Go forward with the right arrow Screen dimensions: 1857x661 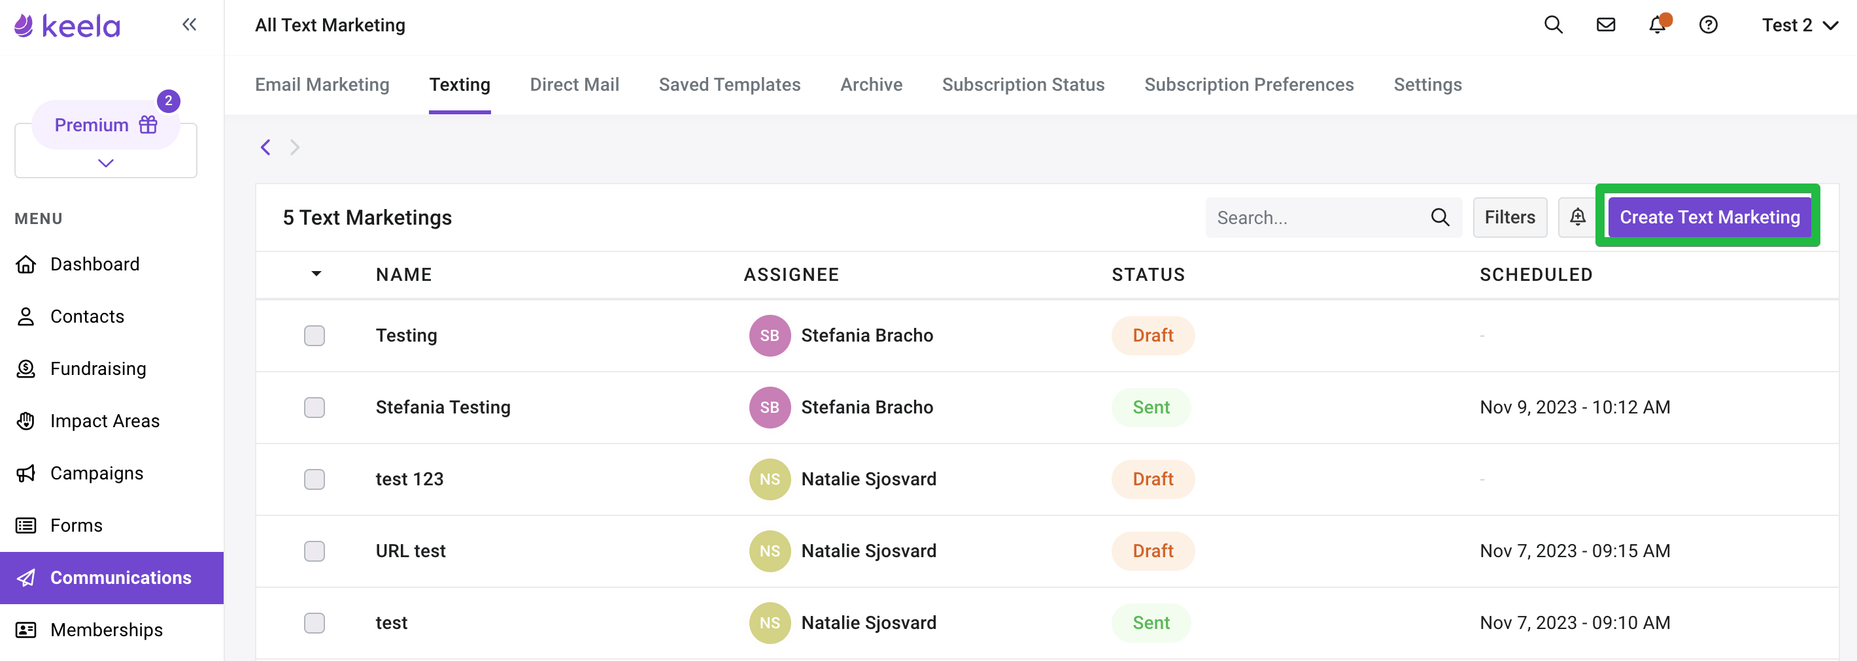pyautogui.click(x=294, y=148)
